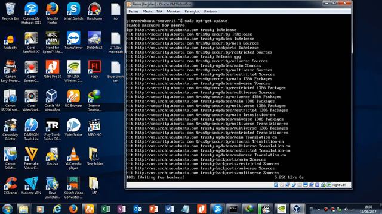The image size is (382, 214).
Task: Open the Mesin menu
Action: (x=147, y=11)
